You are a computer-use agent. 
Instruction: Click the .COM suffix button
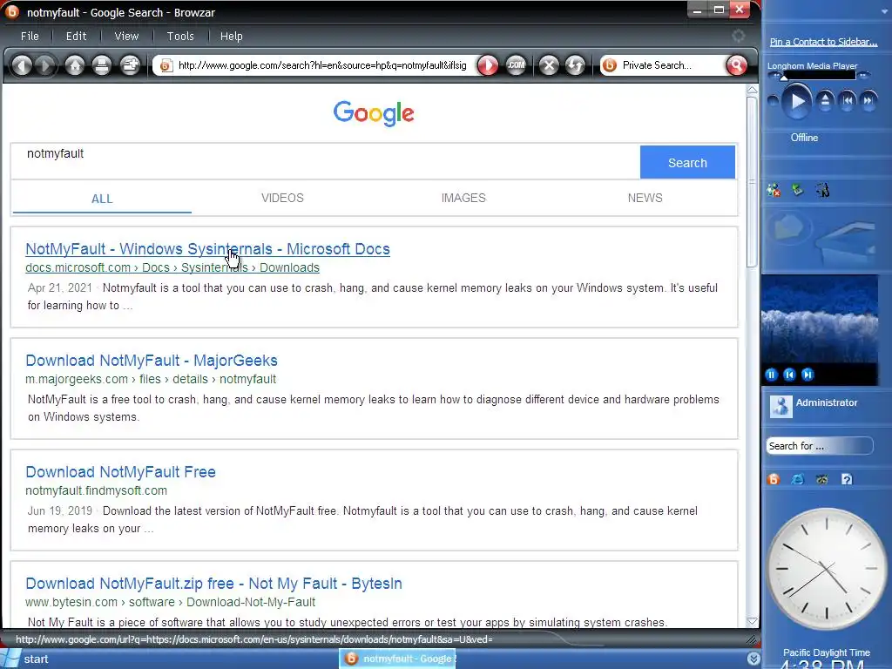tap(516, 65)
